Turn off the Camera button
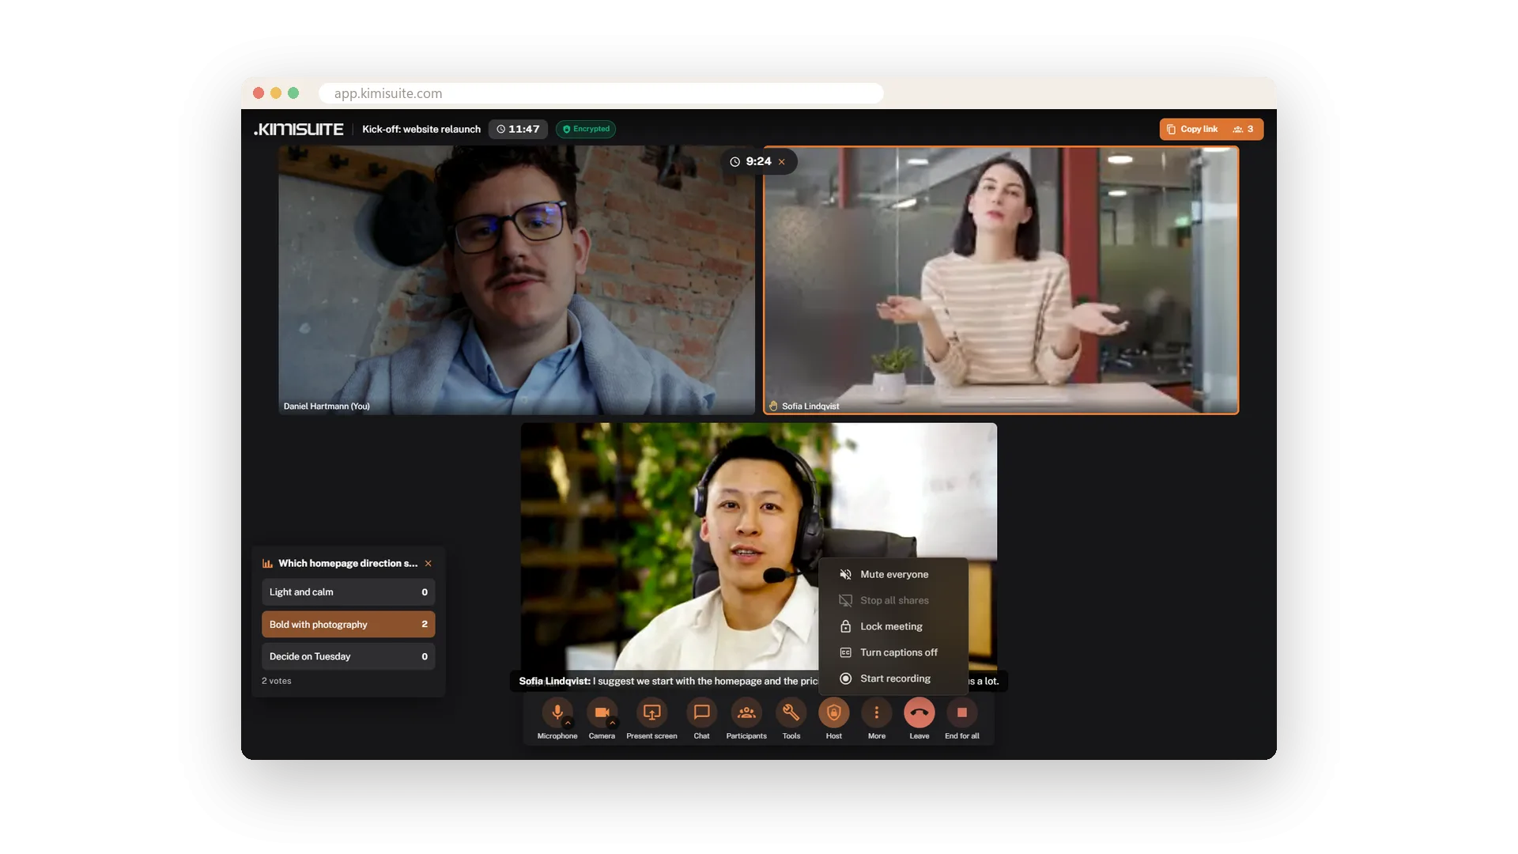This screenshot has height=854, width=1518. (x=602, y=712)
